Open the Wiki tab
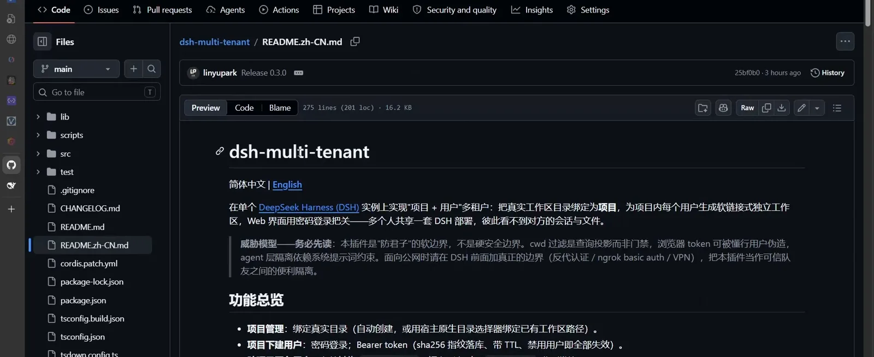874x357 pixels. [384, 10]
